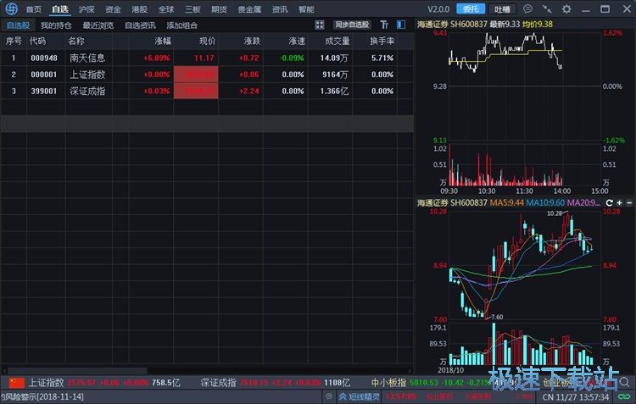This screenshot has width=636, height=404.
Task: Click 风险警示[2018-11-14] notice
Action: pyautogui.click(x=42, y=396)
